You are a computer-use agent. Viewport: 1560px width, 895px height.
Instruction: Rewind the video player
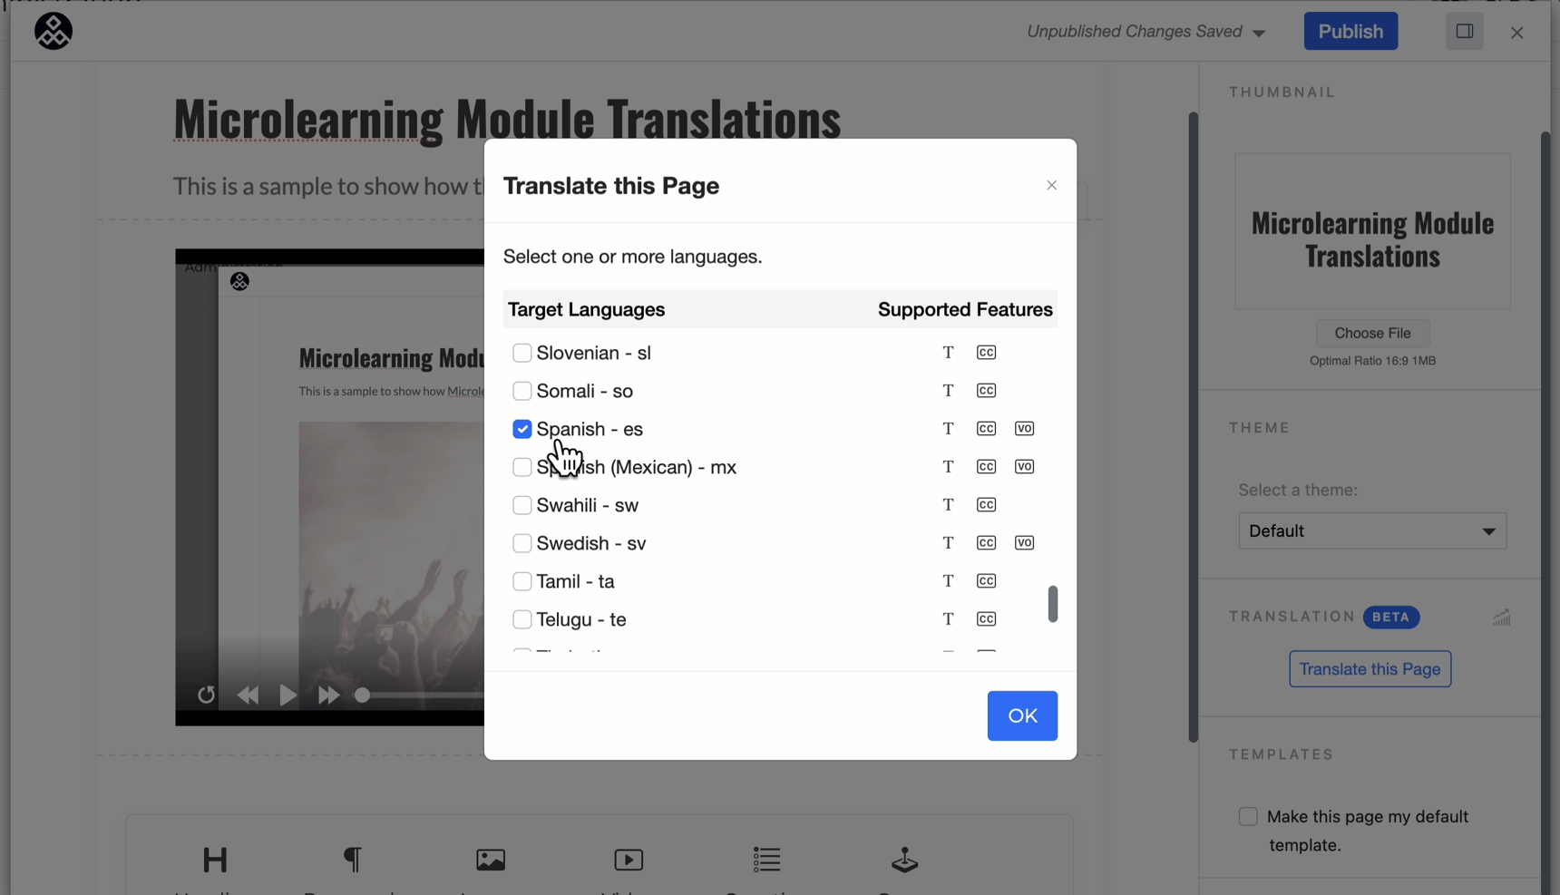pos(248,696)
